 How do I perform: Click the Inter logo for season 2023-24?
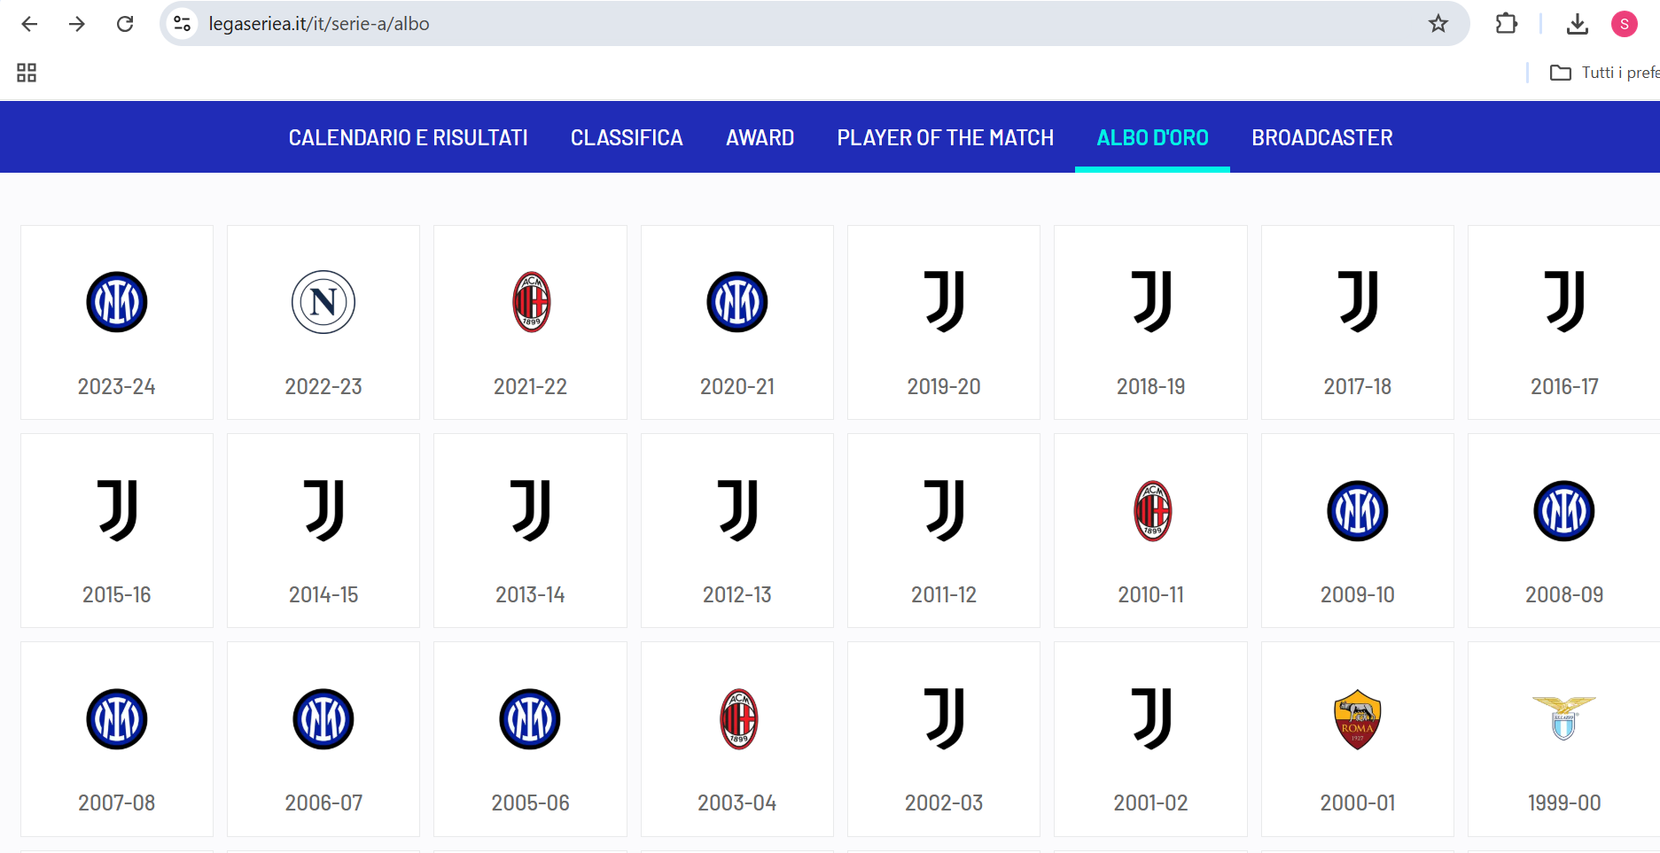coord(117,302)
